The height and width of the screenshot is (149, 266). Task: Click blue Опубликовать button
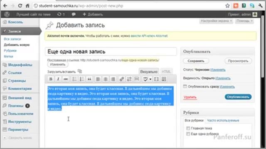[238, 97]
